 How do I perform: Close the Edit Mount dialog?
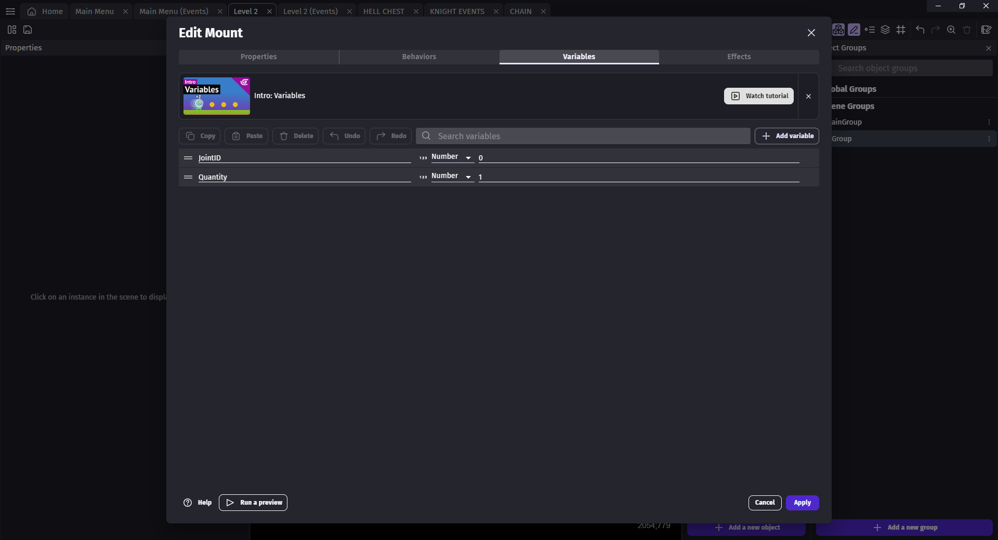(811, 33)
